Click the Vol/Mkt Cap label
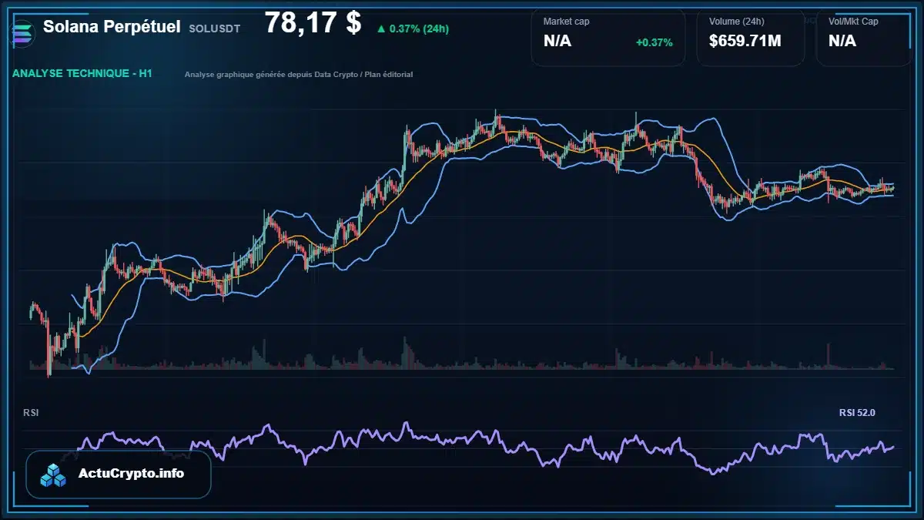 [x=853, y=22]
